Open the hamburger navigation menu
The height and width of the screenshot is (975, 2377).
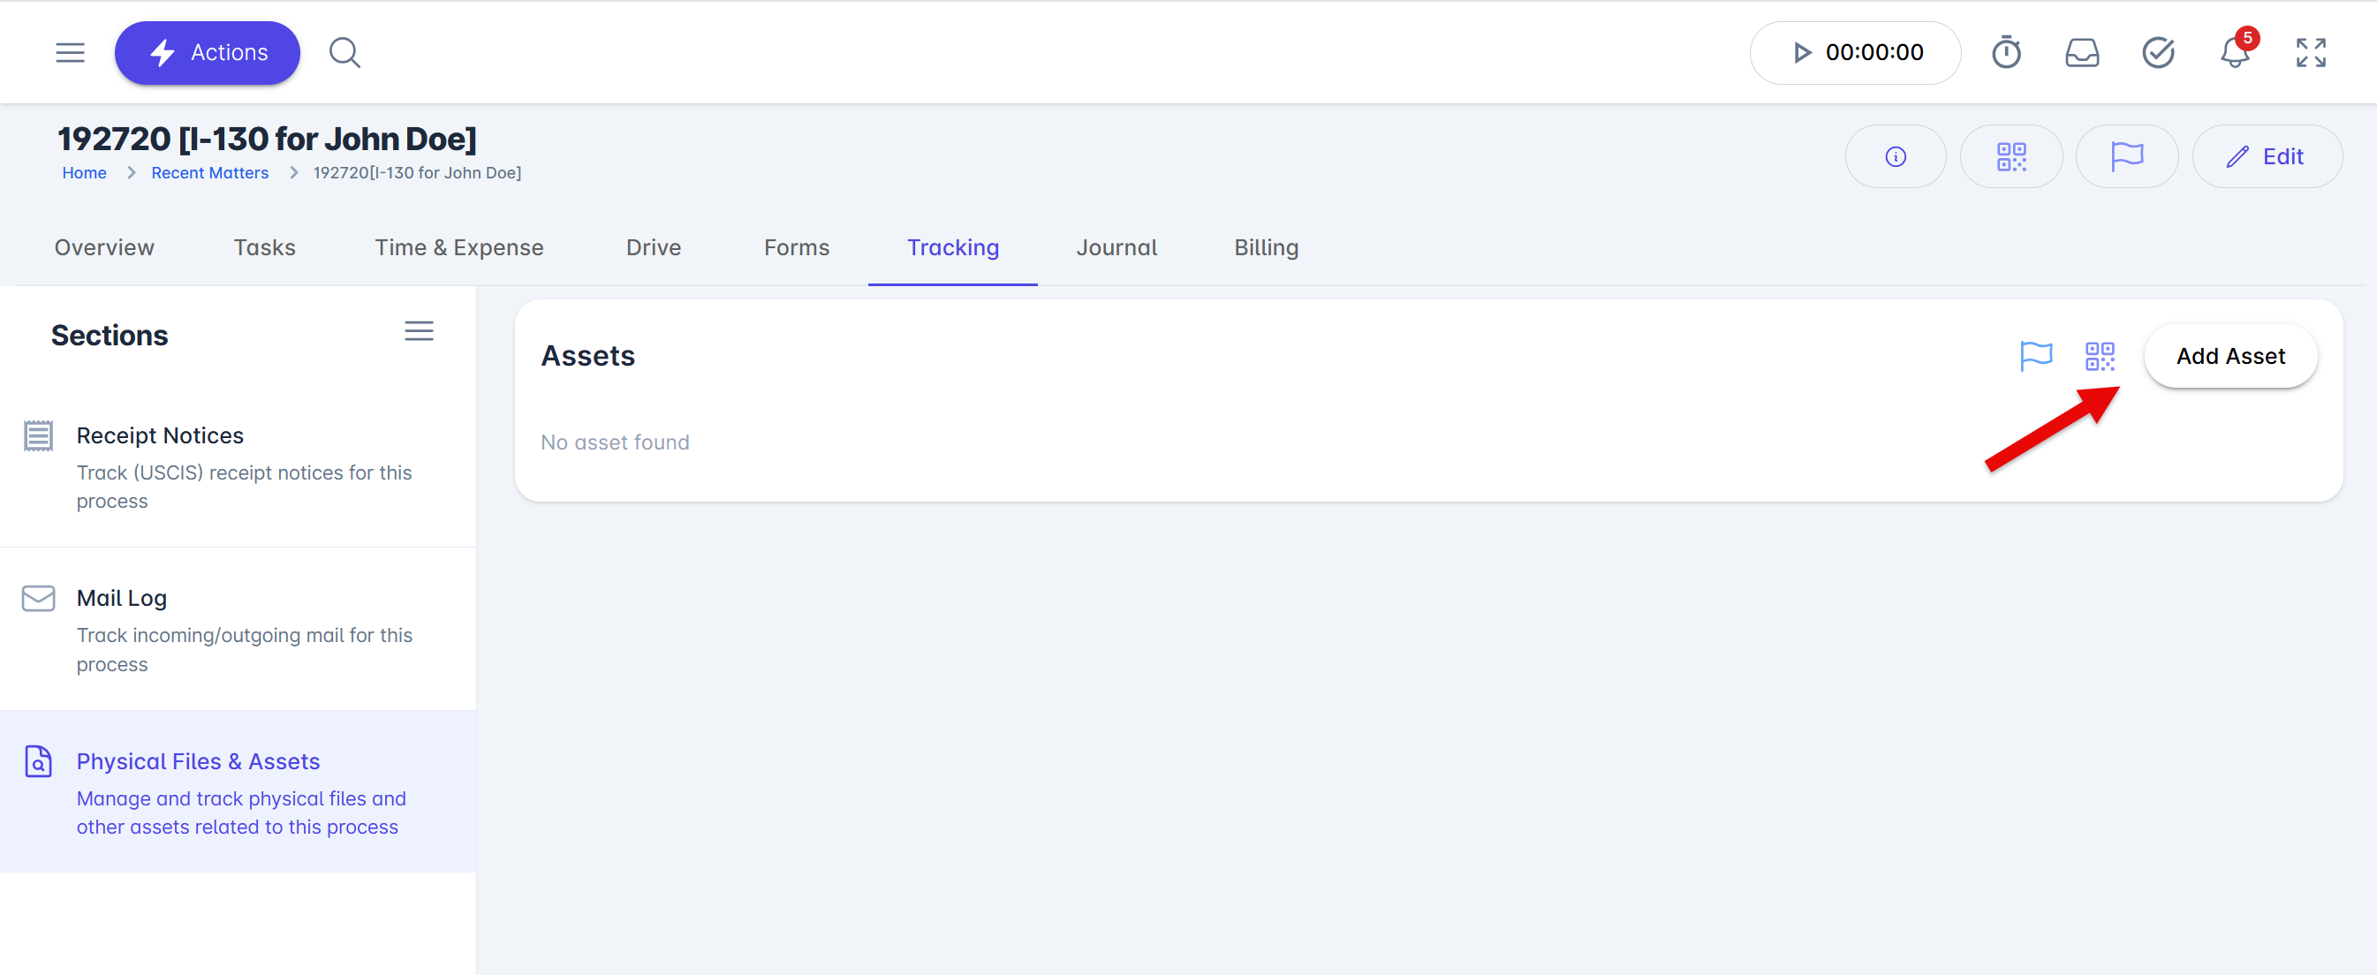click(x=70, y=53)
